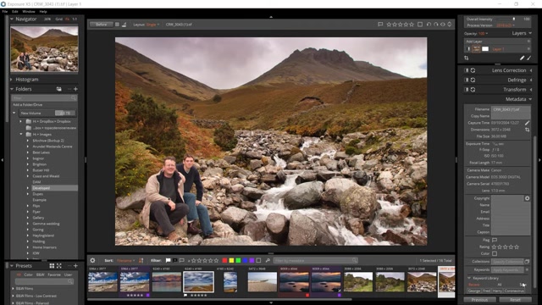This screenshot has width=542, height=305.
Task: Click the flip vertical icon in top toolbar
Action: [x=450, y=25]
